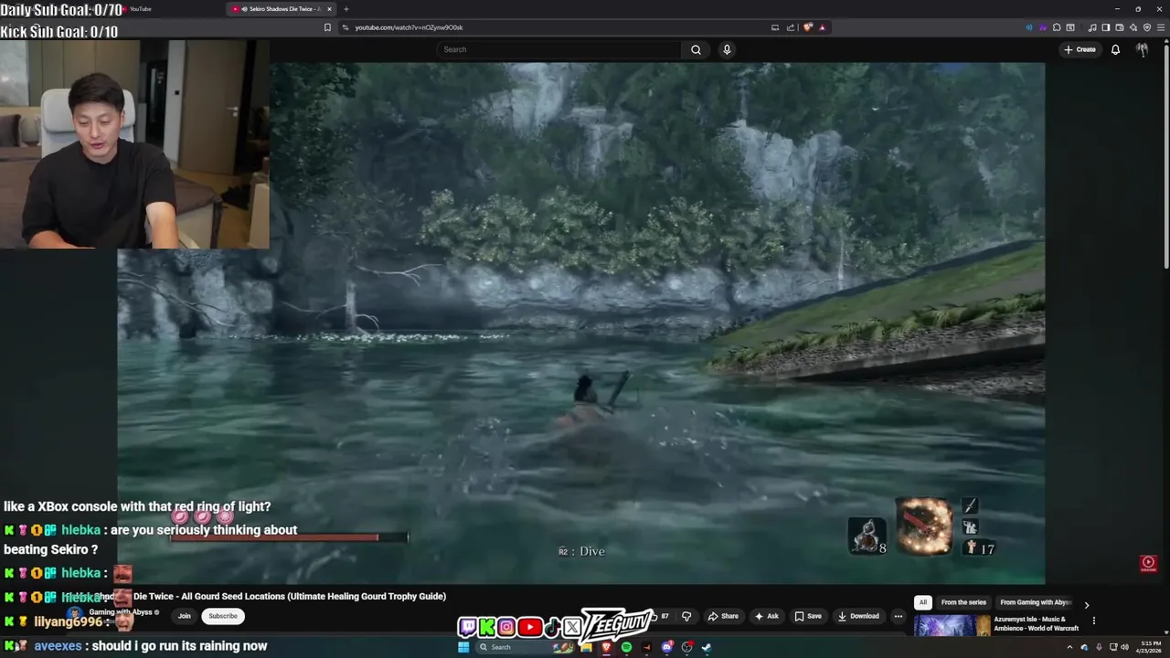Dislike the video
The height and width of the screenshot is (658, 1170).
[x=686, y=616]
